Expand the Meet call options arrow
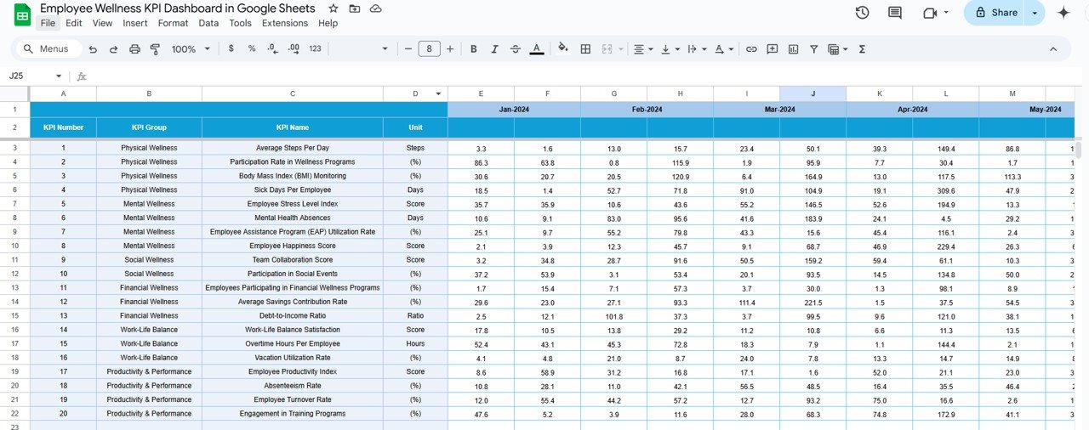This screenshot has width=1089, height=430. pos(946,13)
